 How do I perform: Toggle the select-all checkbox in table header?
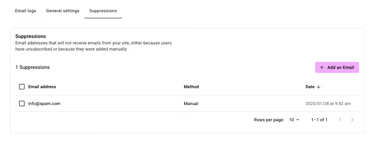22,87
